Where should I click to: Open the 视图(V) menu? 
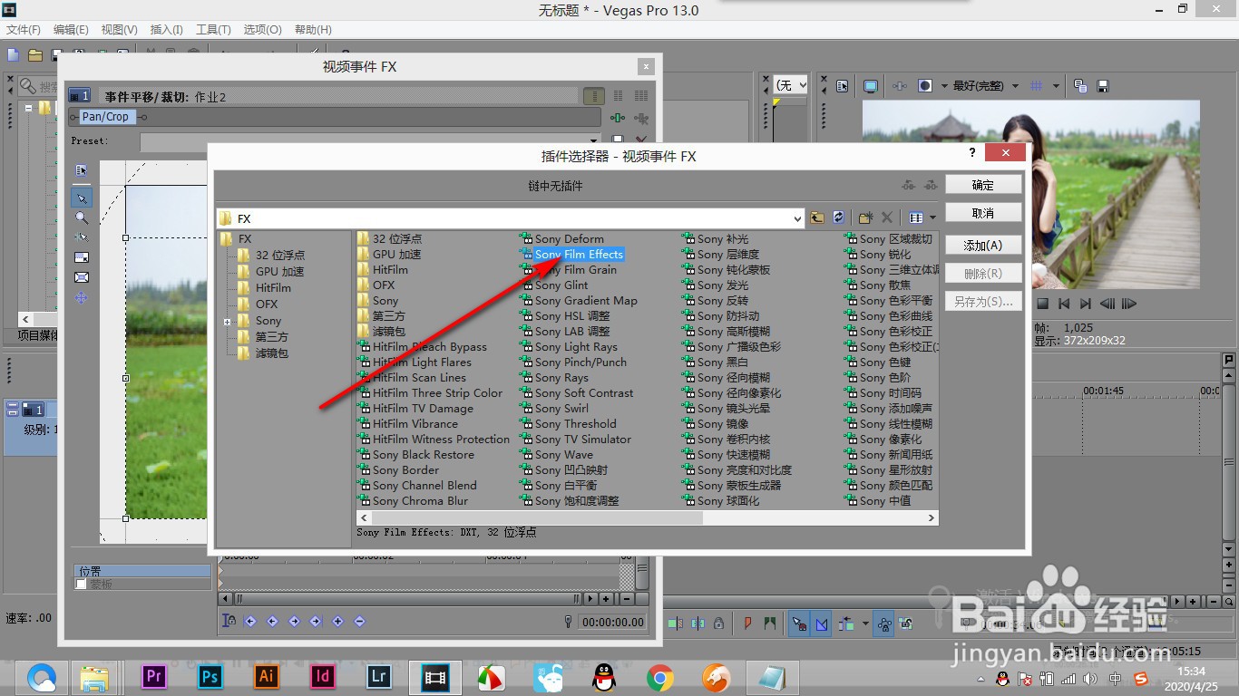pos(120,30)
